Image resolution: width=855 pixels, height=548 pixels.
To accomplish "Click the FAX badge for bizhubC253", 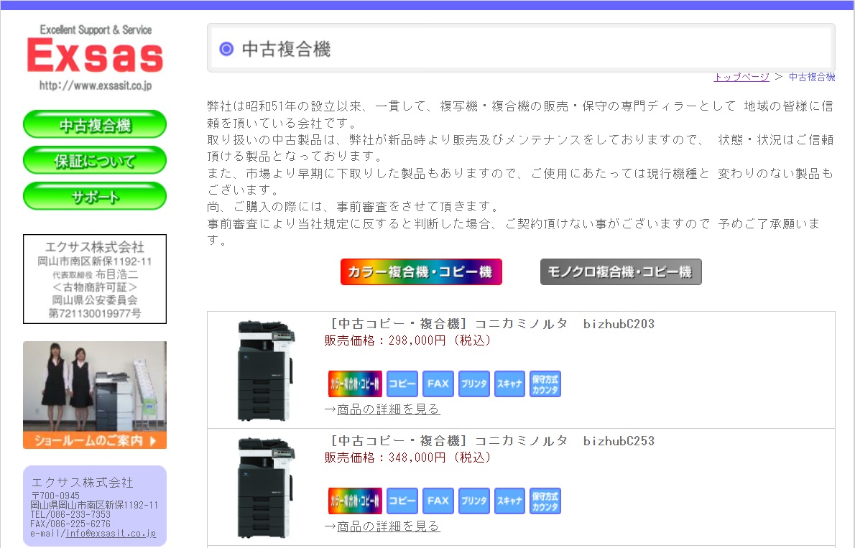I will tap(438, 501).
